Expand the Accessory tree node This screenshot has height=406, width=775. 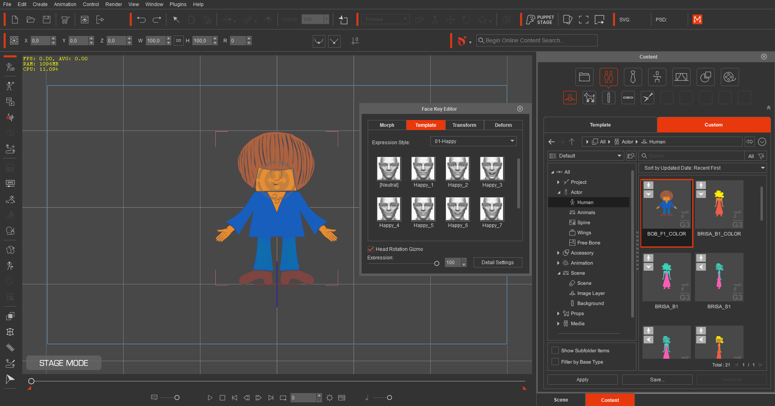pyautogui.click(x=558, y=253)
